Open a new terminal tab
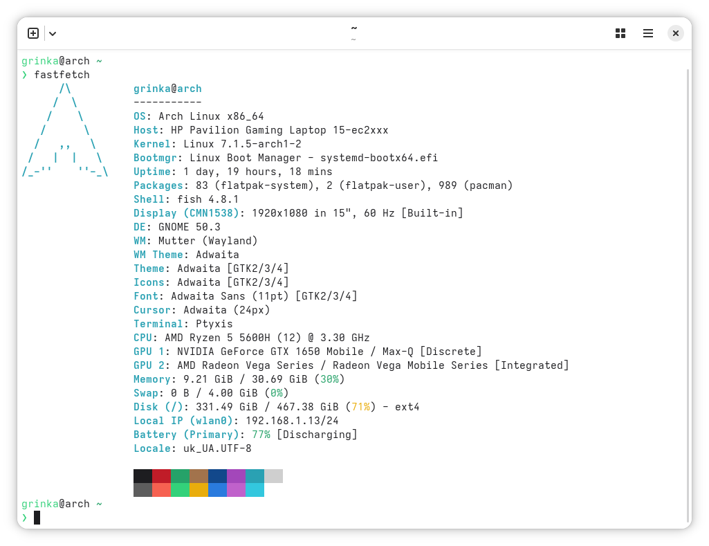709x546 pixels. [33, 33]
